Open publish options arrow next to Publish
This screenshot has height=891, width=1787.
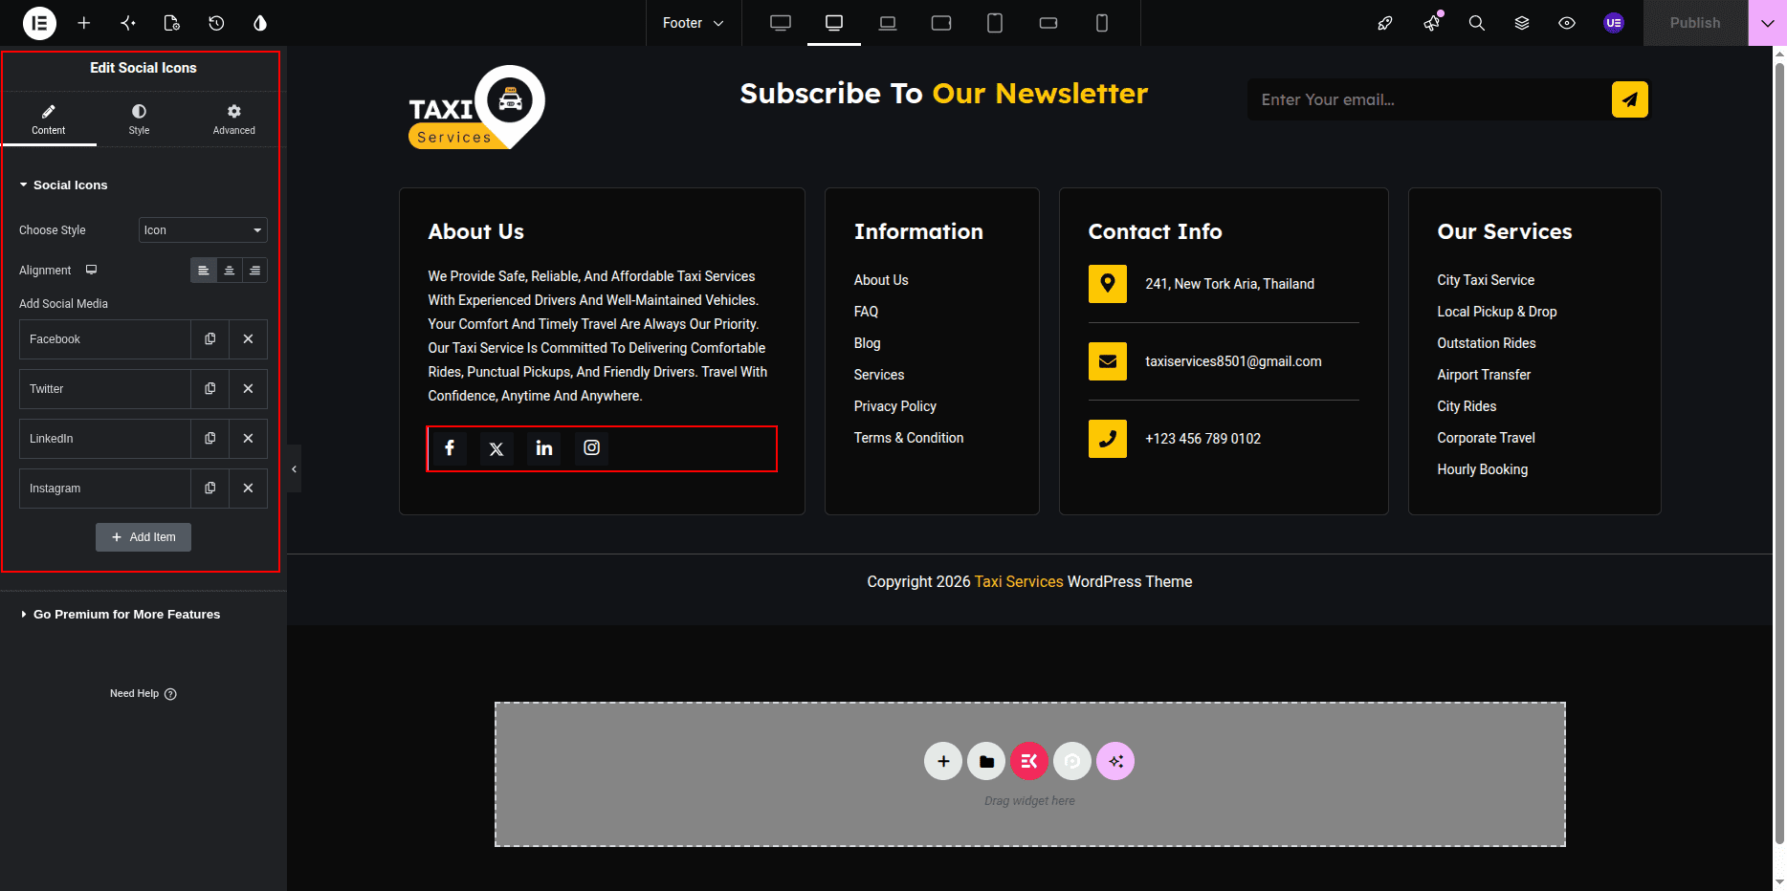click(x=1767, y=23)
